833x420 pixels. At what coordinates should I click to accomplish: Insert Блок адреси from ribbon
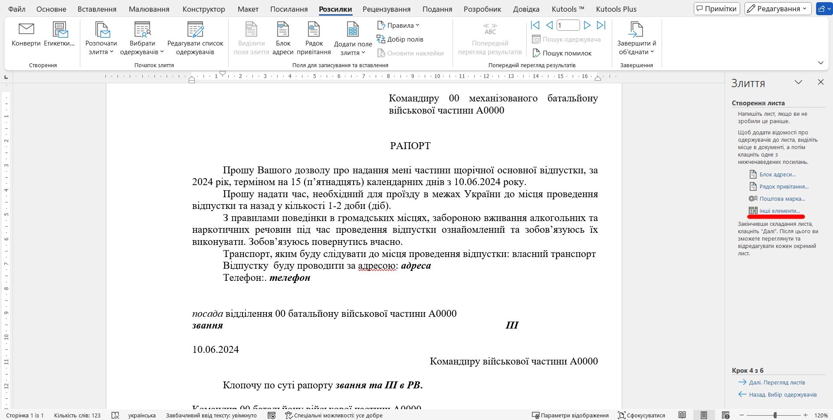(283, 39)
